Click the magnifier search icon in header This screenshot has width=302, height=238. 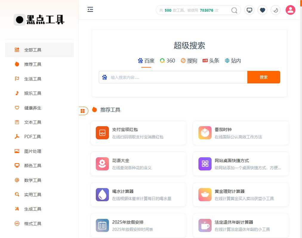point(234,10)
